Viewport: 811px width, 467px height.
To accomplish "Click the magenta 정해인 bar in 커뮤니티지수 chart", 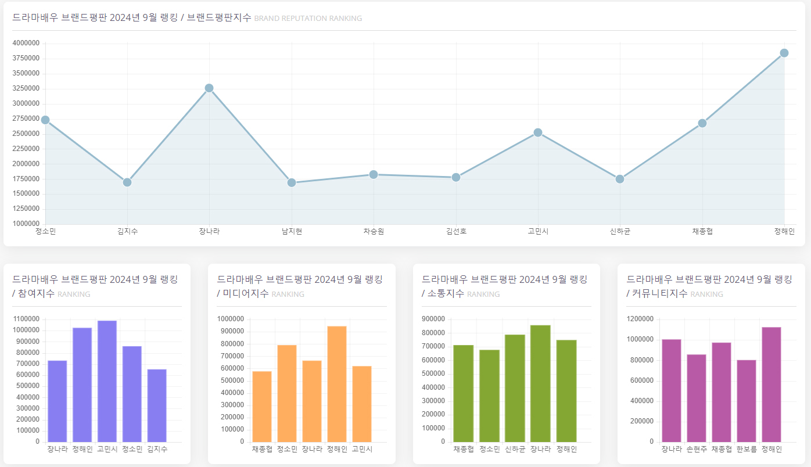I will click(x=771, y=385).
